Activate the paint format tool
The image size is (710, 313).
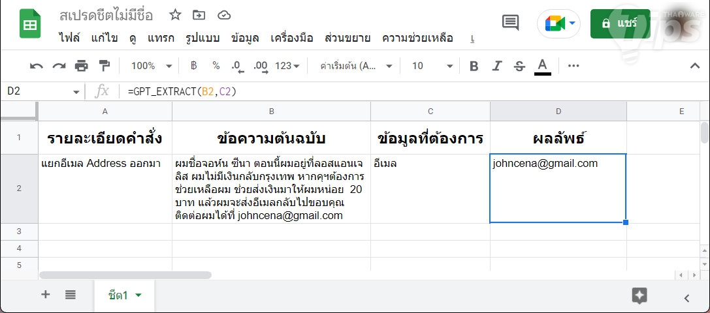click(x=104, y=66)
